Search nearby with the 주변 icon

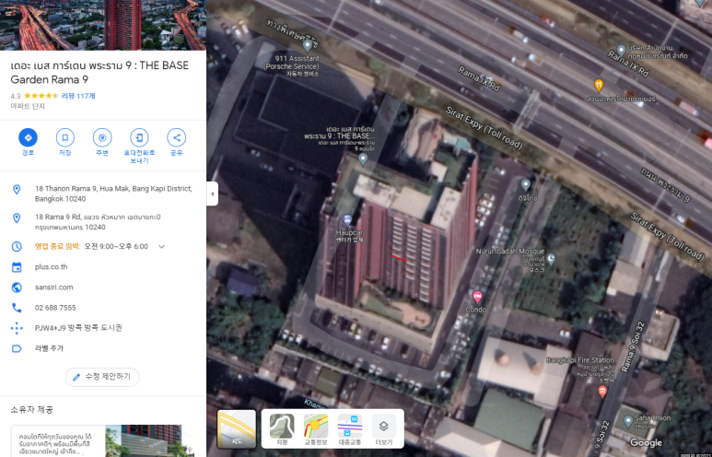(102, 137)
